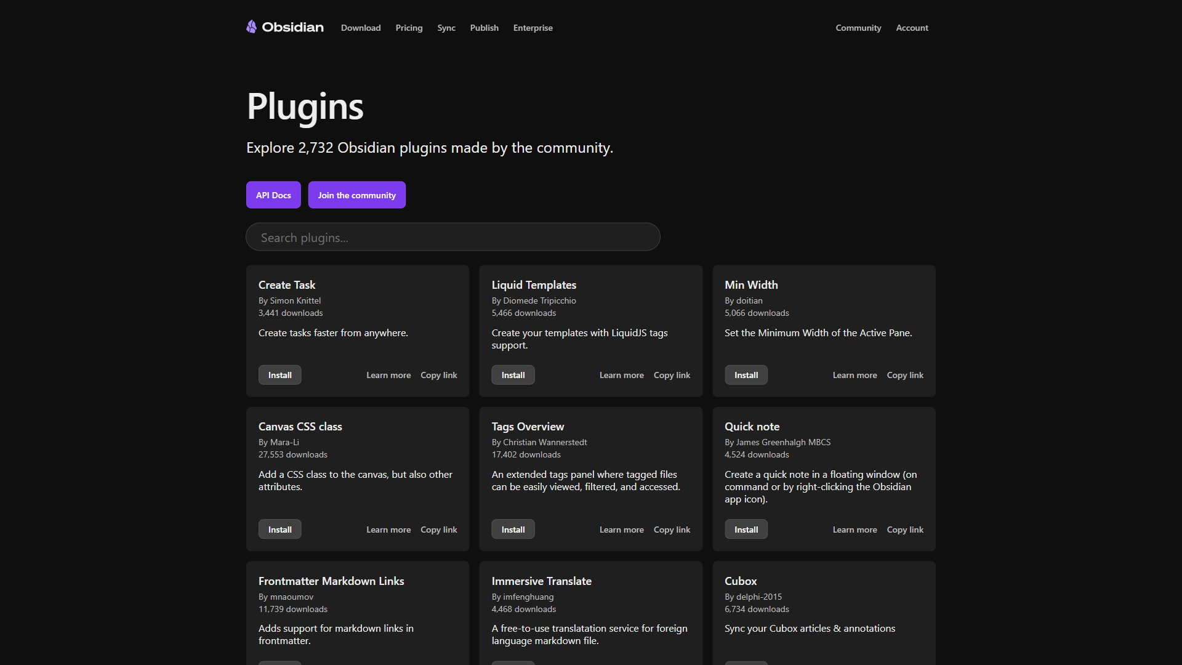Learn more about Min Width
Screen dimensions: 1182x665
pos(854,375)
